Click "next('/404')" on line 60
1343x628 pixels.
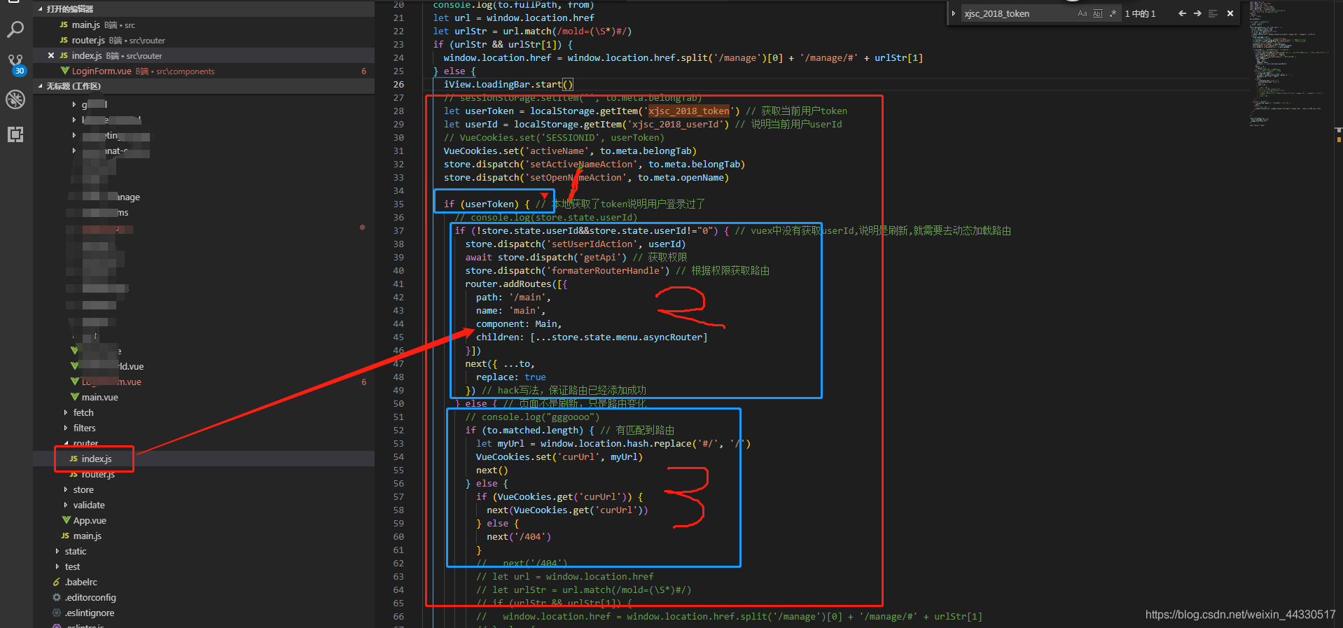point(519,536)
